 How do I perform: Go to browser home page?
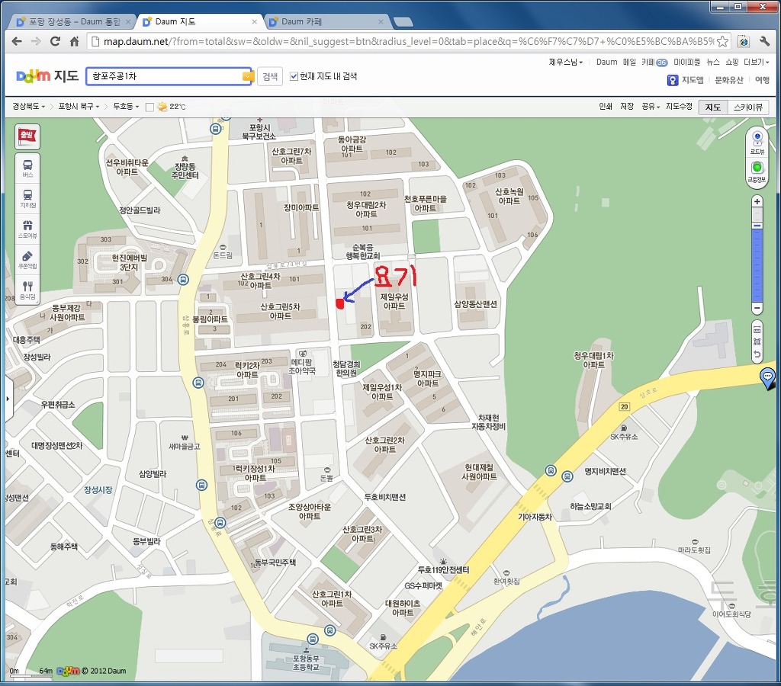pos(74,41)
